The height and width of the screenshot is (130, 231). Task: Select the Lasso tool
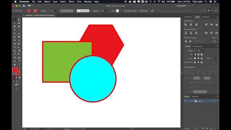19,23
